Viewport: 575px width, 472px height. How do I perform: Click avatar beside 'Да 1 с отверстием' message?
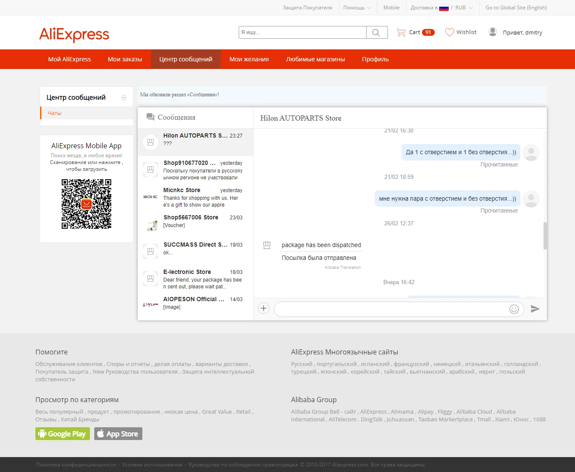(x=531, y=153)
